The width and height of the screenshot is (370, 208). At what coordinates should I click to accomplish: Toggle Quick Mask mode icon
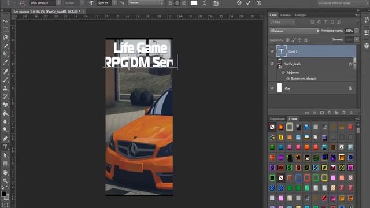5,205
